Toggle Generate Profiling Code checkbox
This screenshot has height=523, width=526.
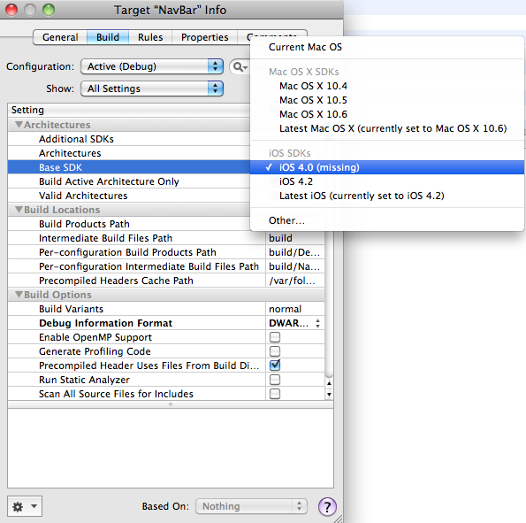[x=275, y=351]
